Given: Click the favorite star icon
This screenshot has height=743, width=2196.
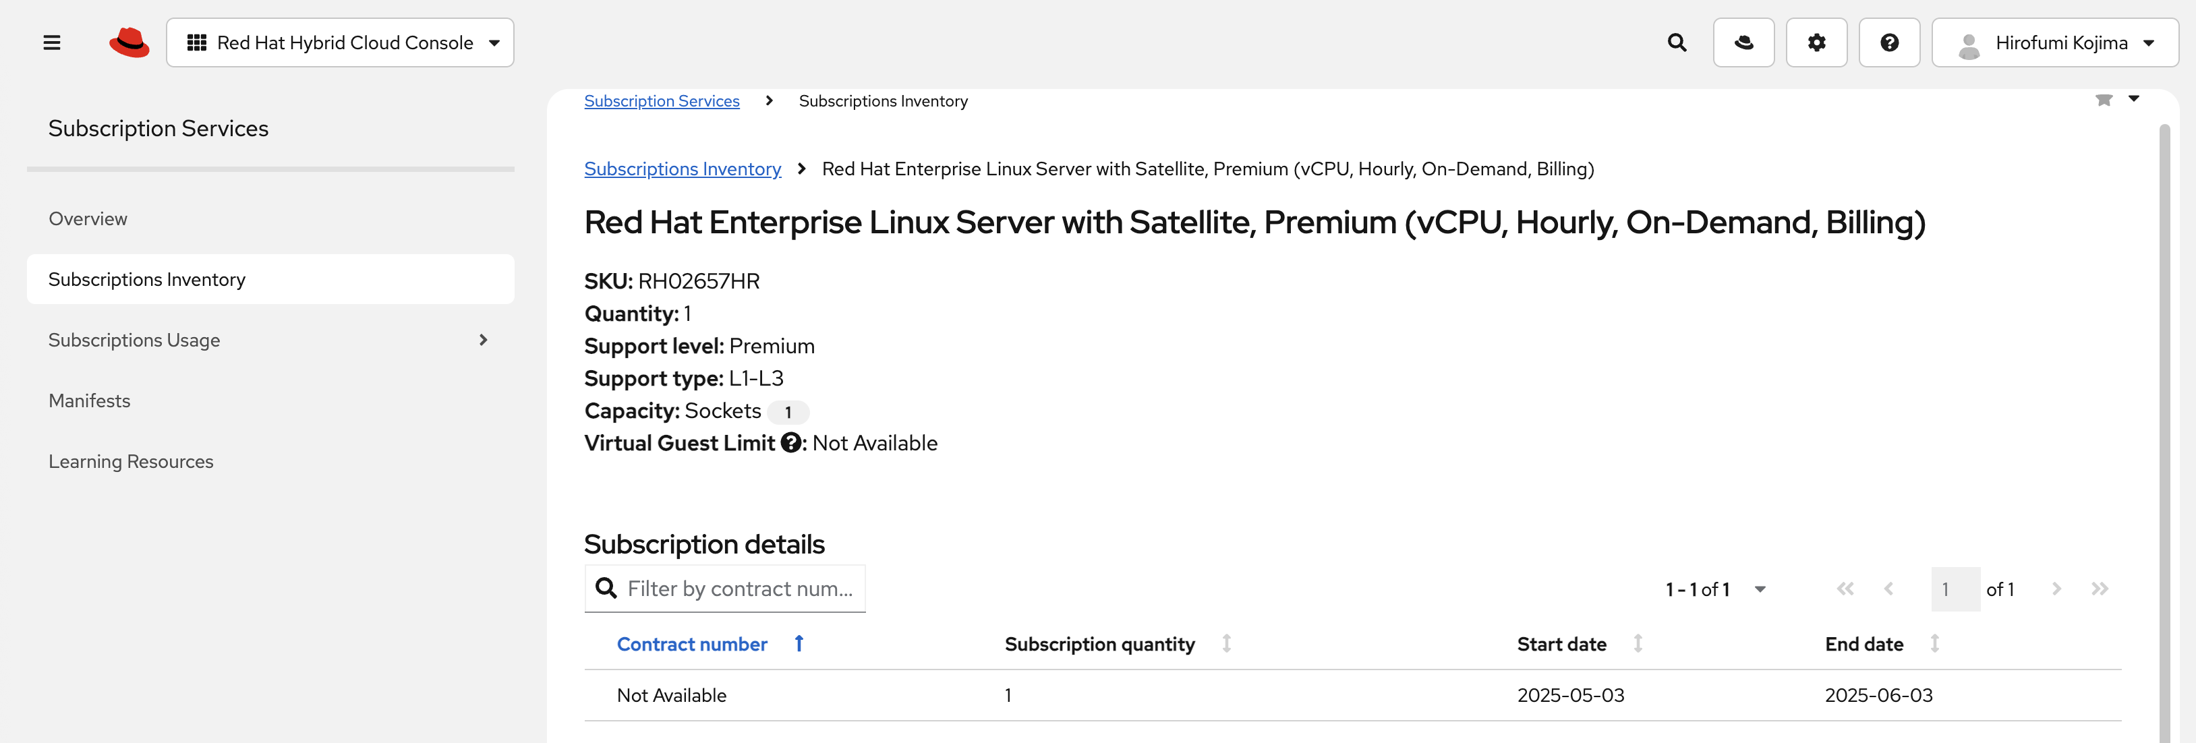Looking at the screenshot, I should click(x=2103, y=100).
